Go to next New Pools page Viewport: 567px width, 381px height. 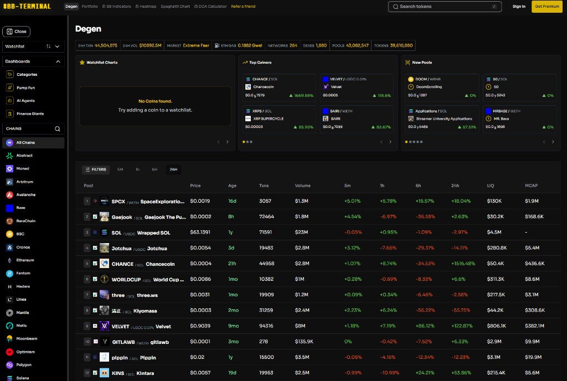(x=553, y=142)
